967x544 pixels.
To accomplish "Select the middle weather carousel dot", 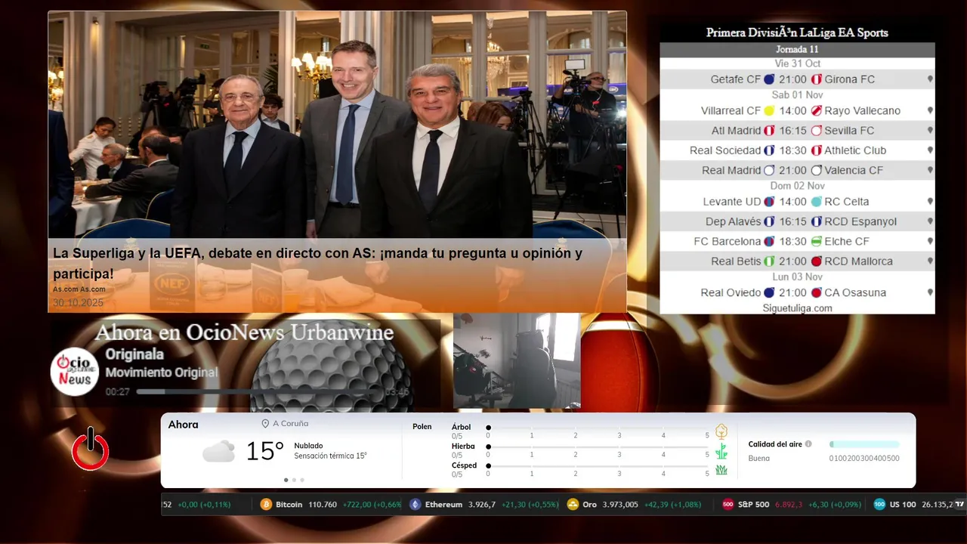I will (294, 480).
